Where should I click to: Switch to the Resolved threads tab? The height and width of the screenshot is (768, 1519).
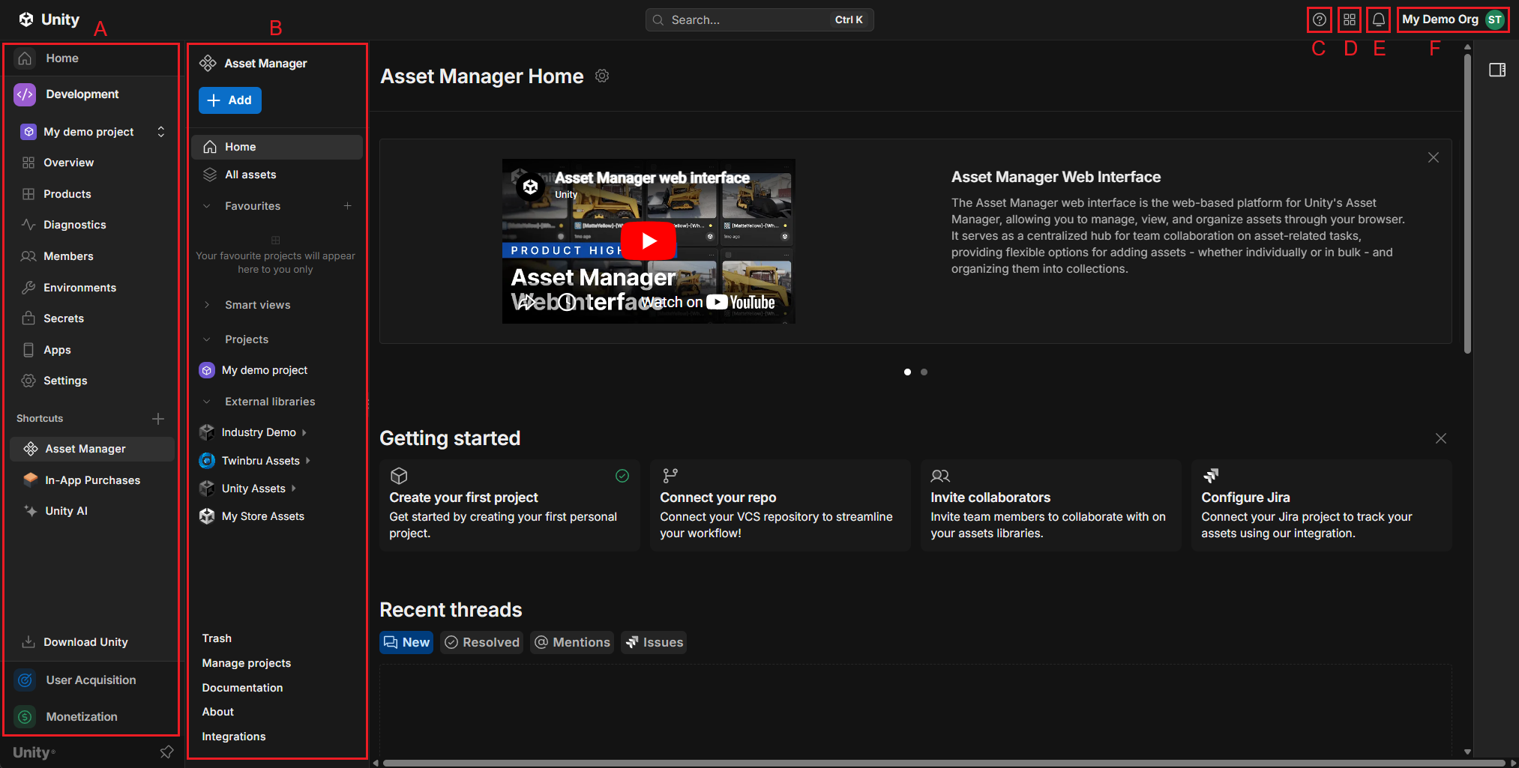point(482,642)
